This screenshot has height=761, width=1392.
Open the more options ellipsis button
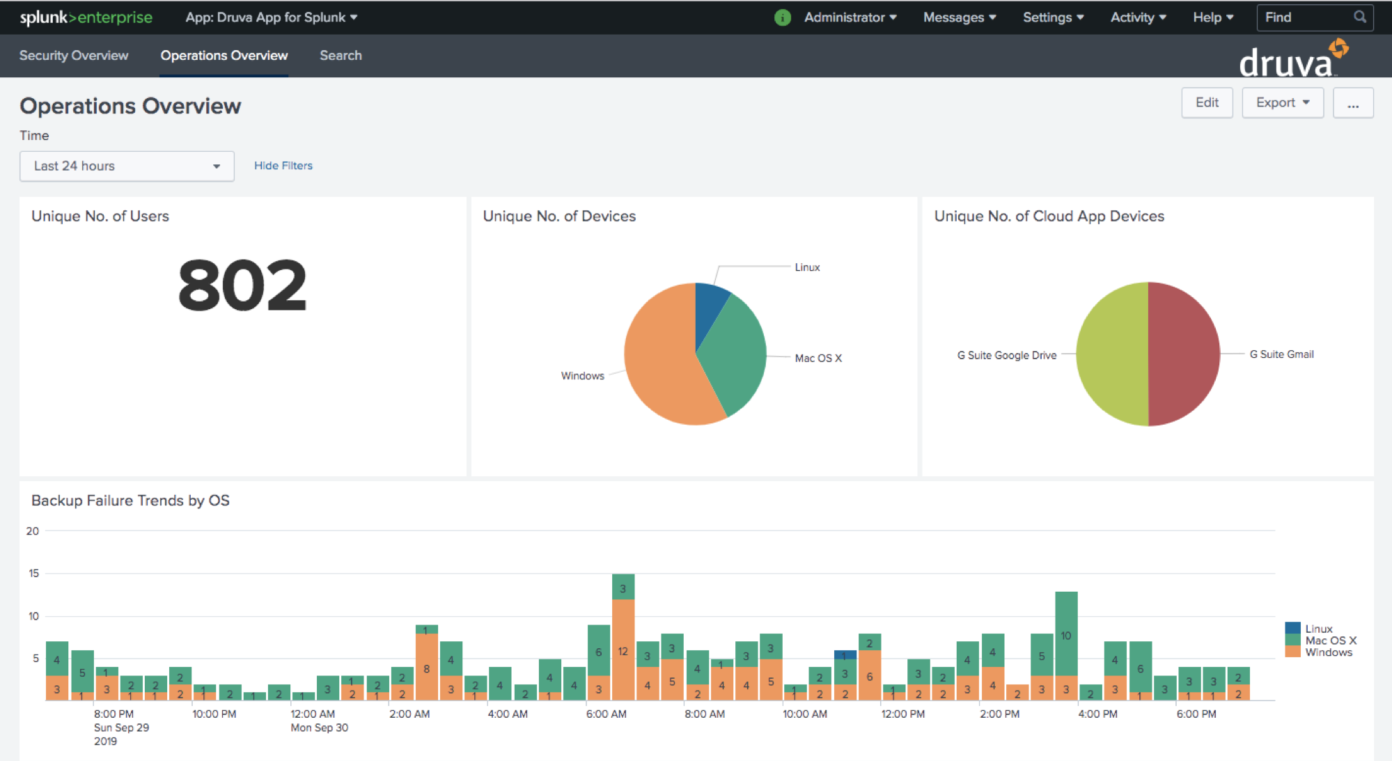point(1353,103)
